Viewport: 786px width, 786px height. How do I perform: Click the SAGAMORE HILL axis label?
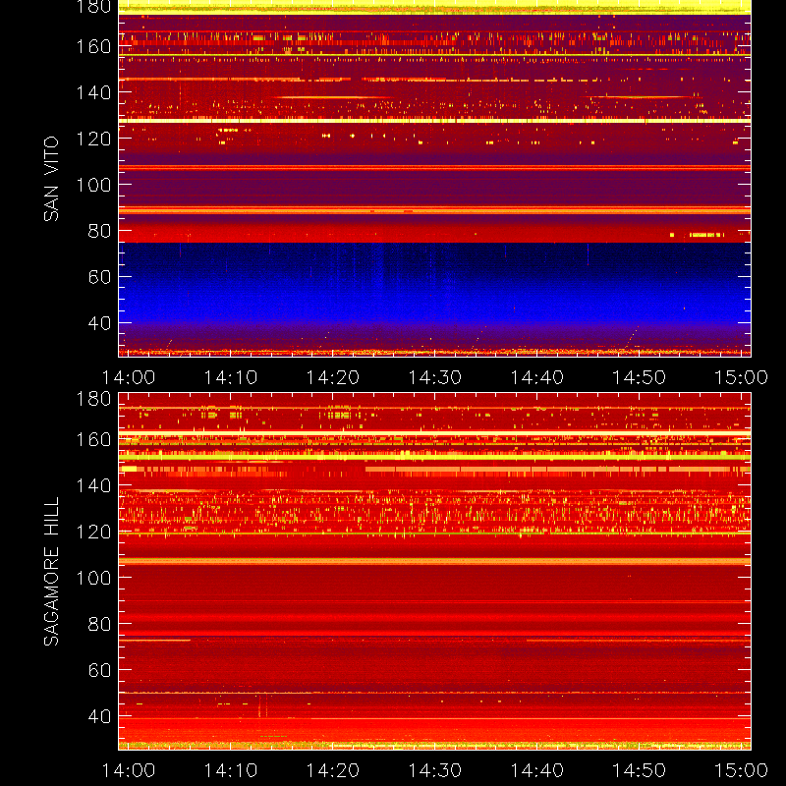[x=51, y=572]
